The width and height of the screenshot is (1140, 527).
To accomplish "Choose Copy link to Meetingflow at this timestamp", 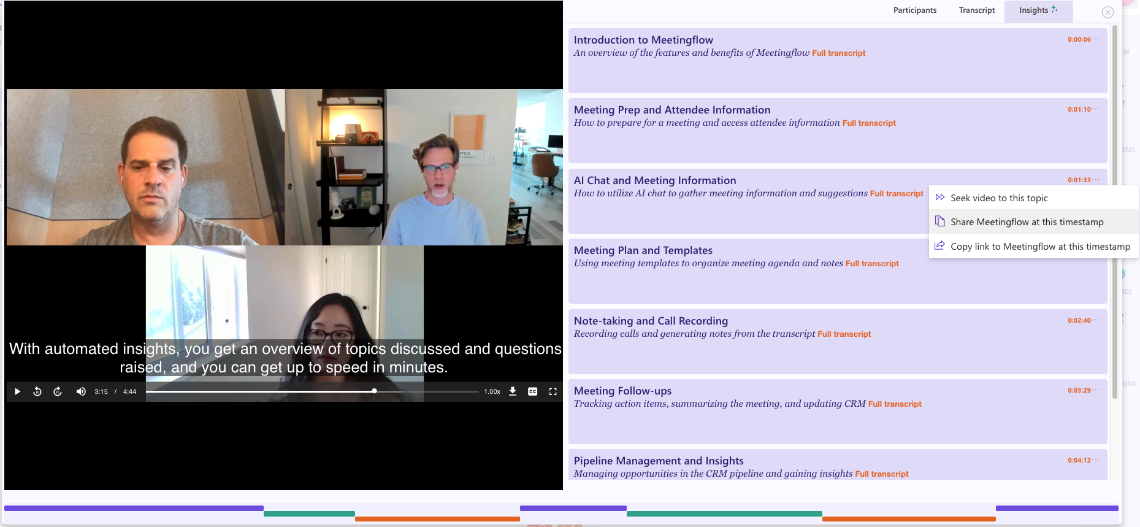I will 1034,246.
